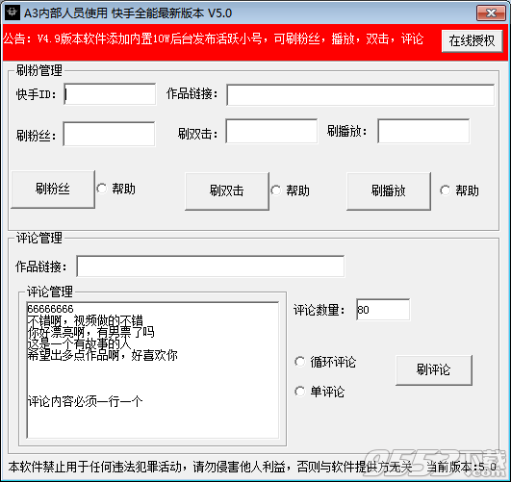Click the 在线授权 button
The height and width of the screenshot is (482, 511).
[472, 40]
